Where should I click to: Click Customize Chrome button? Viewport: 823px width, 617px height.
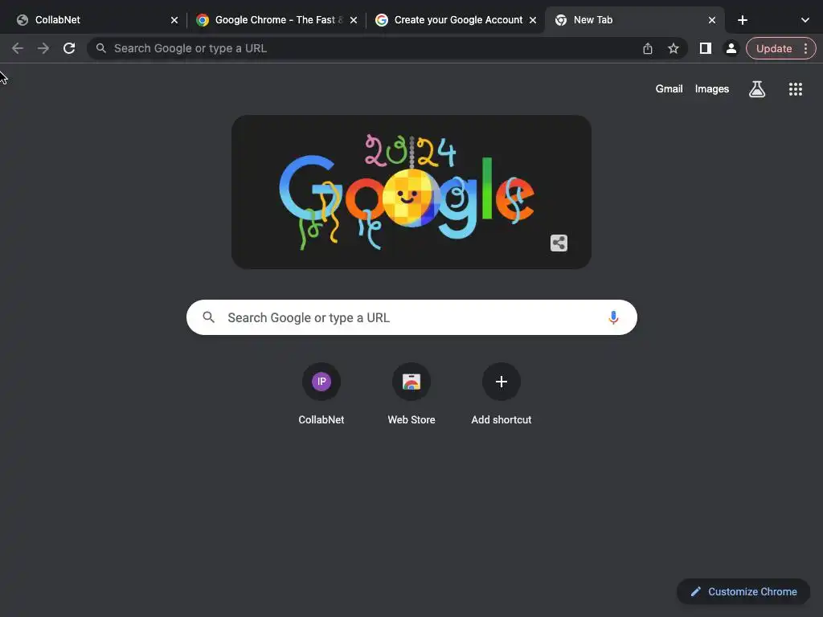pyautogui.click(x=743, y=591)
